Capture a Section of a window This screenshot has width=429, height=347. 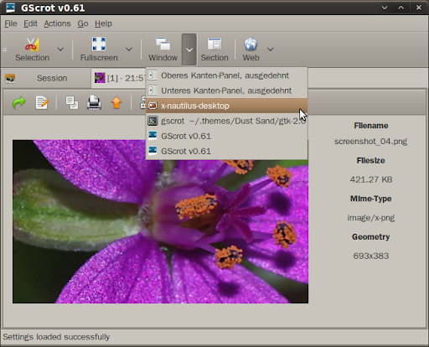click(x=214, y=49)
